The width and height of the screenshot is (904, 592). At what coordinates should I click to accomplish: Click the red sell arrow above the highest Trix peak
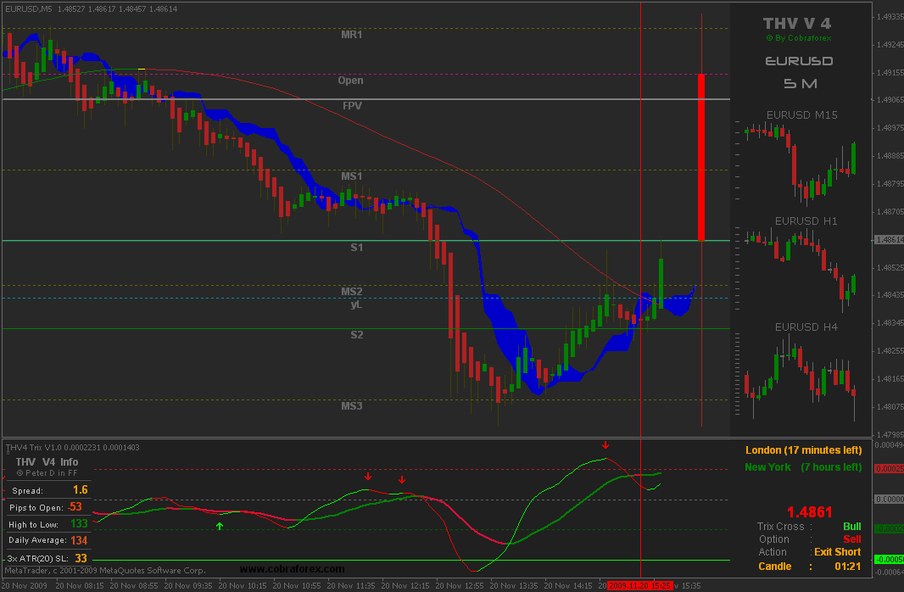[x=605, y=445]
